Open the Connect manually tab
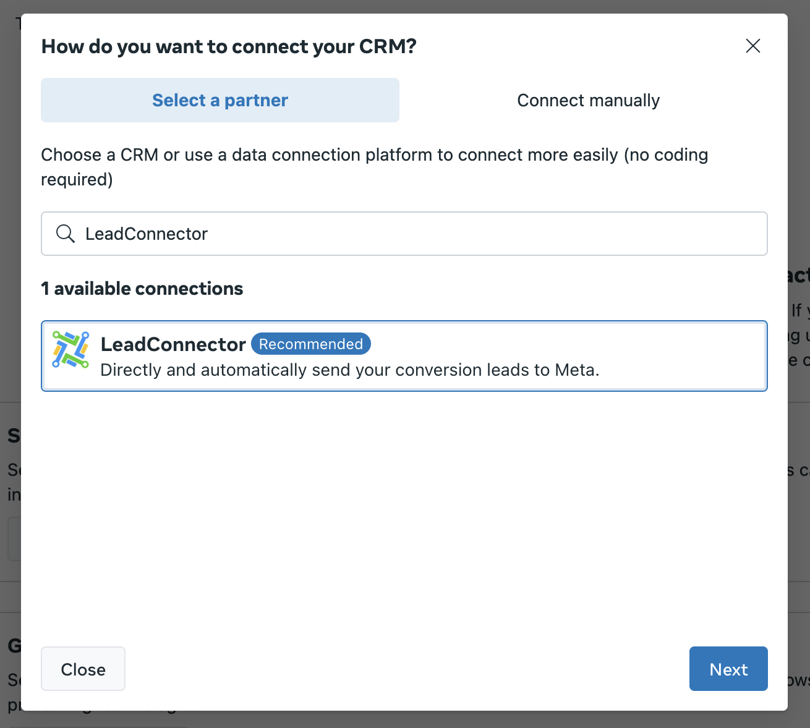Viewport: 810px width, 728px height. 588,100
